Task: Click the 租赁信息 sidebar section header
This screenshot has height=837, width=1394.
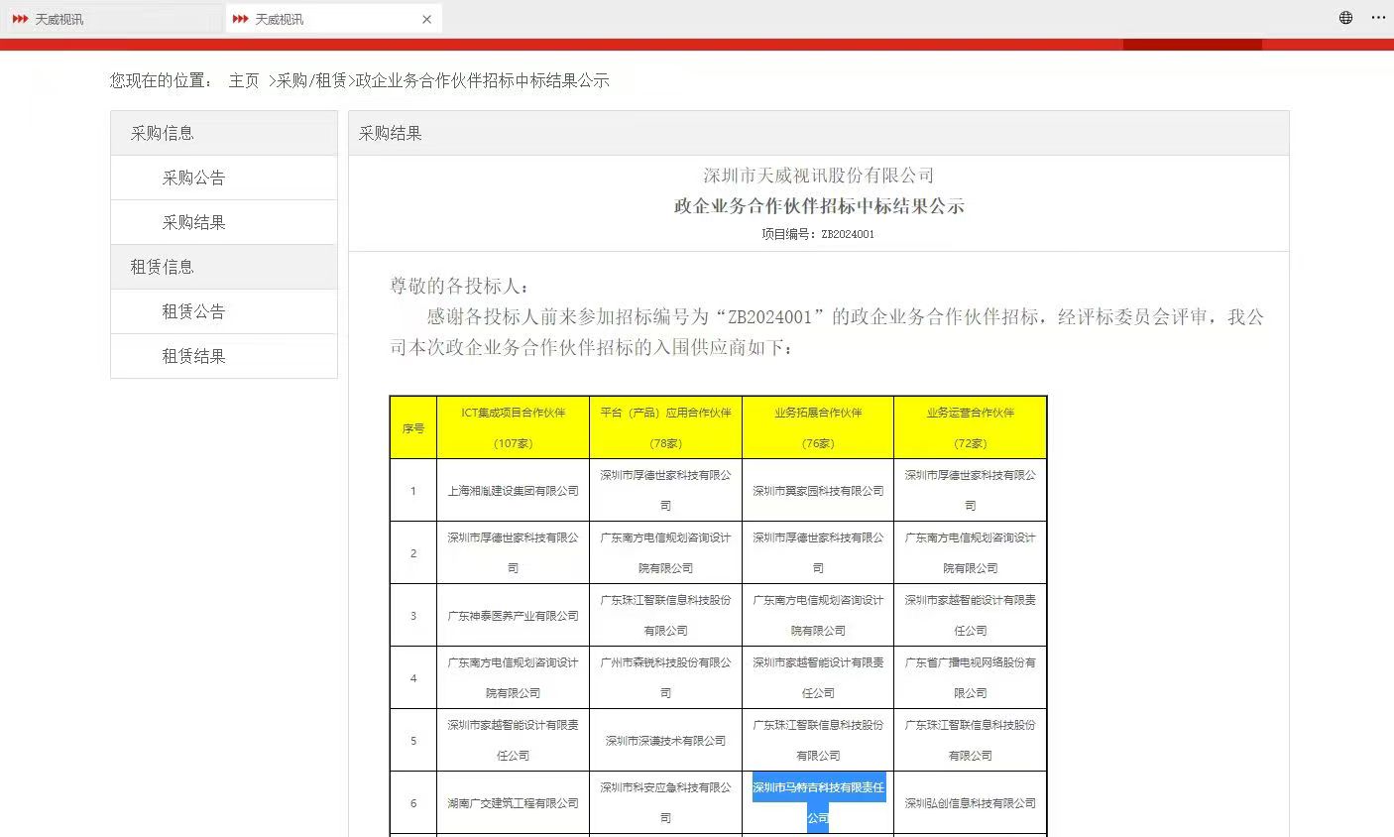Action: tap(163, 268)
